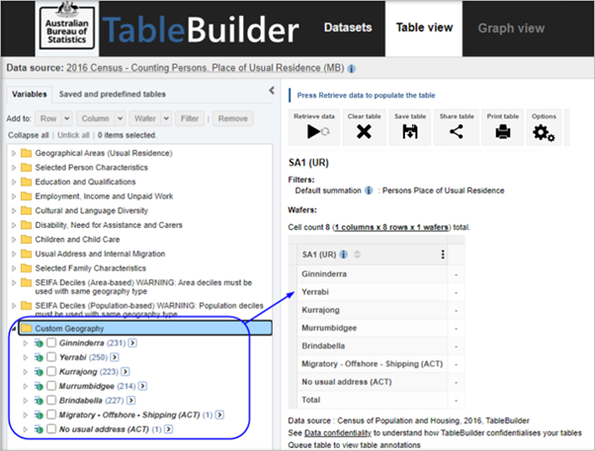Screen dimensions: 595x451
Task: Click the Share table icon
Action: 456,132
